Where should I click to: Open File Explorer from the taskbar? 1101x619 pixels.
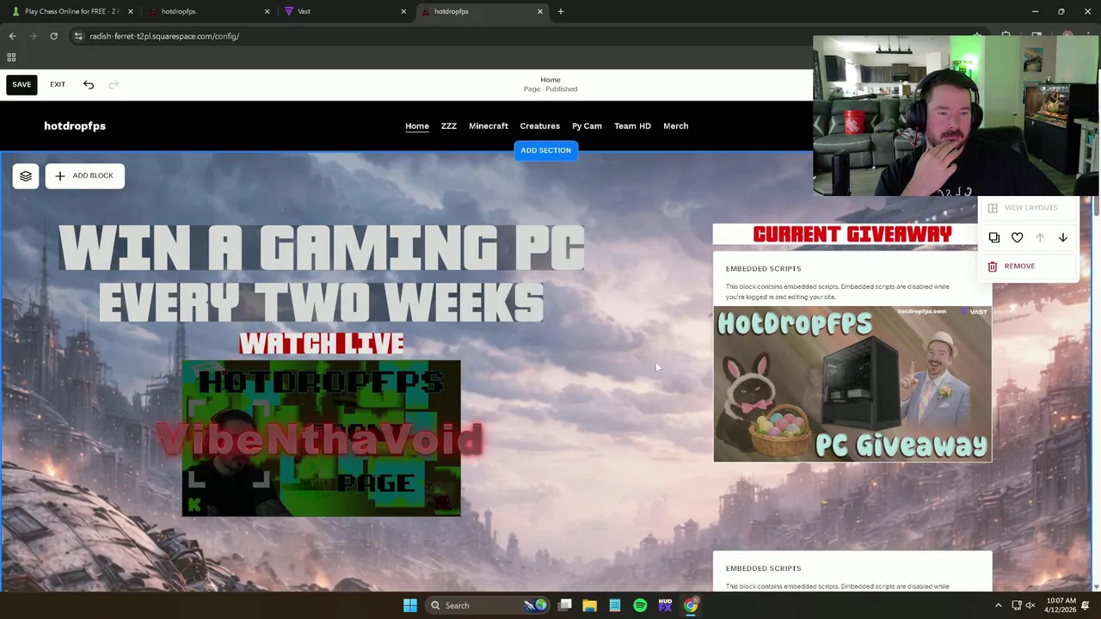pyautogui.click(x=590, y=605)
